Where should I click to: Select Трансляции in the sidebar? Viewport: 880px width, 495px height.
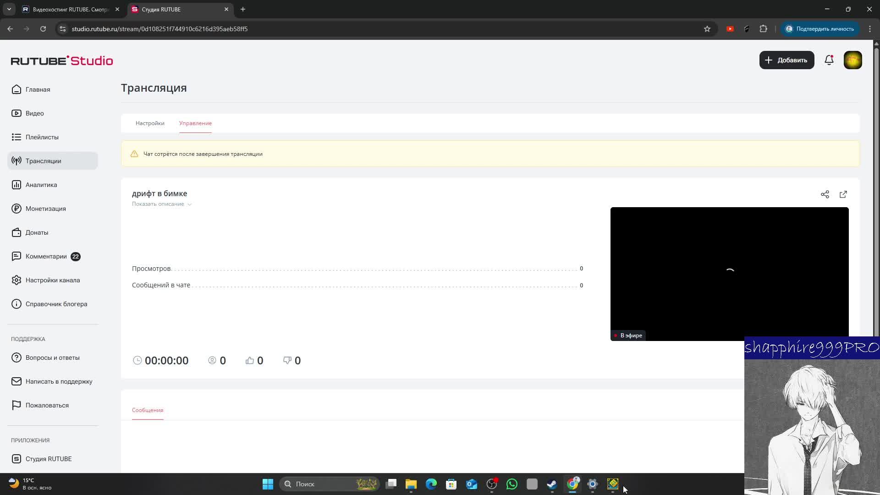tap(53, 161)
